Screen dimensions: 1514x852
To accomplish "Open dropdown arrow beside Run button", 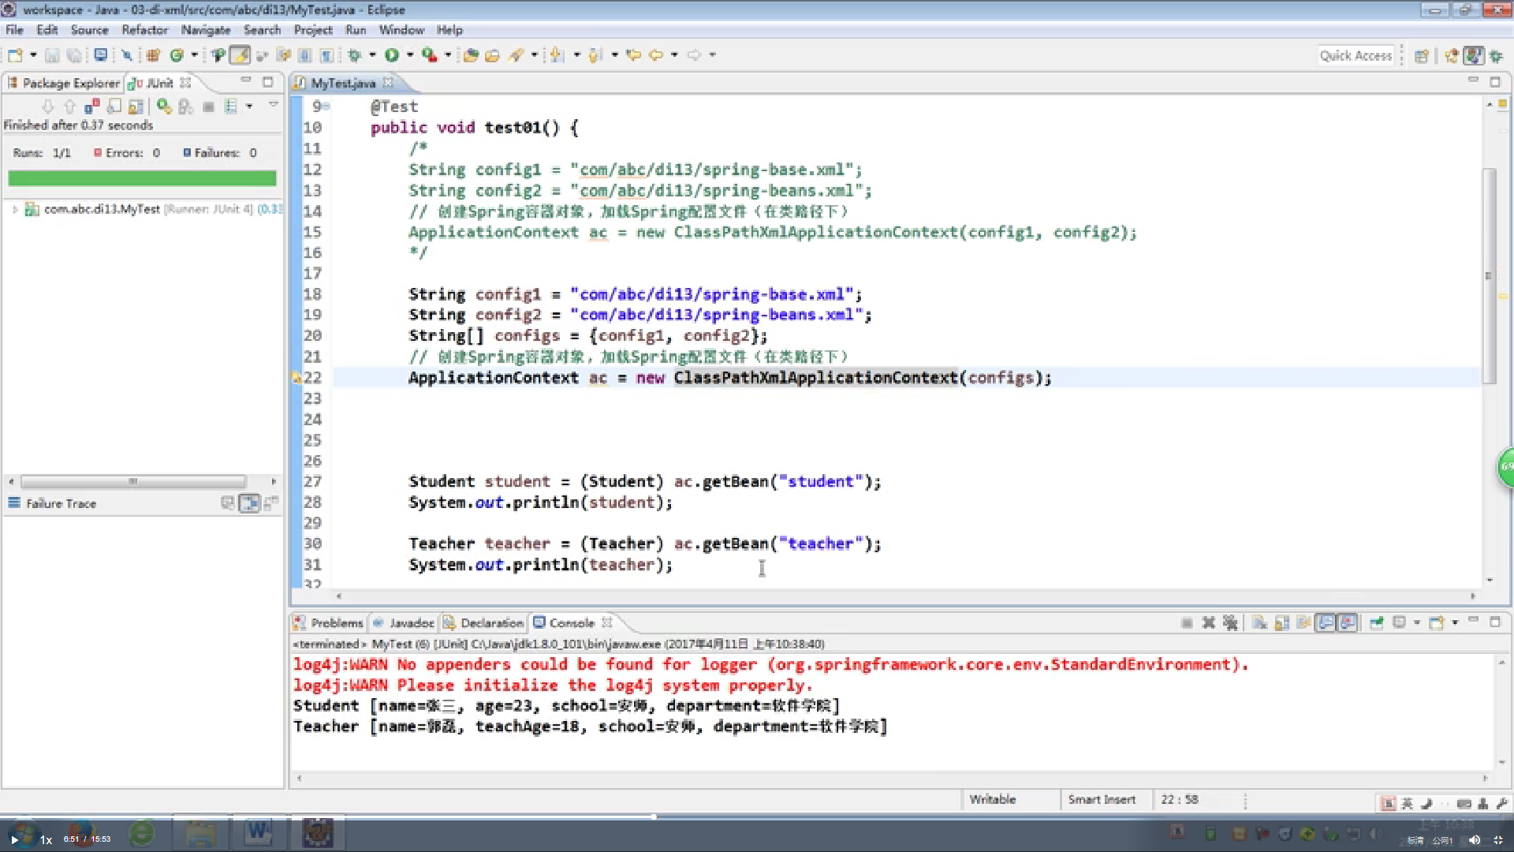I will click(410, 55).
